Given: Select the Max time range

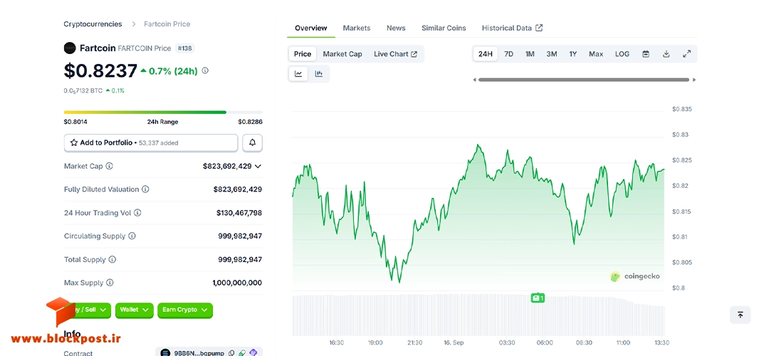Looking at the screenshot, I should [x=596, y=54].
